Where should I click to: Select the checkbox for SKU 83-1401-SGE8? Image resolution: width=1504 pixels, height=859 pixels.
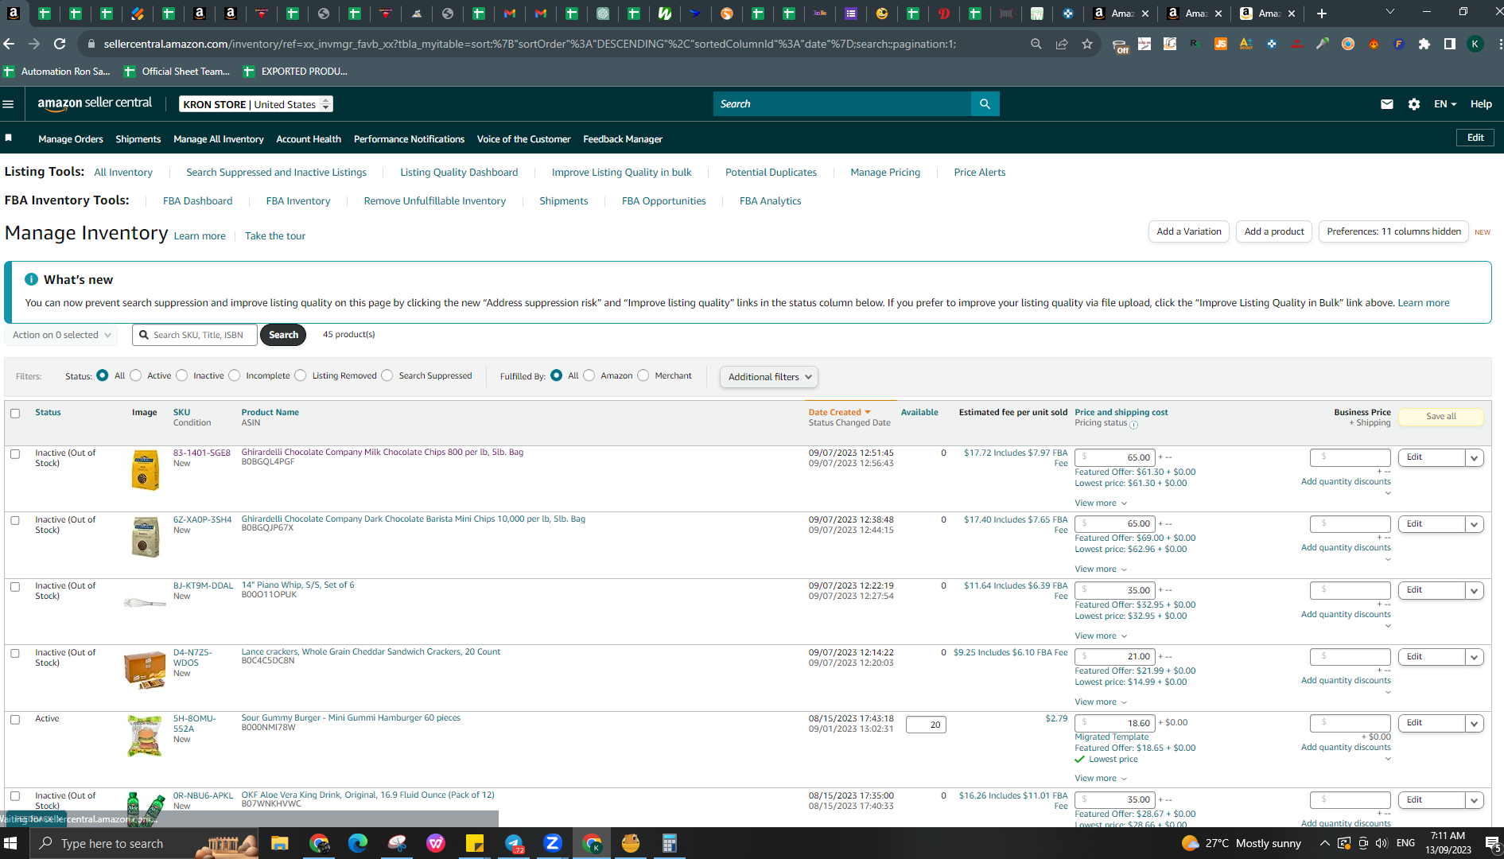coord(15,454)
